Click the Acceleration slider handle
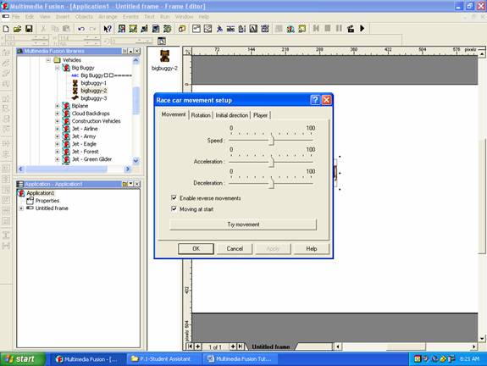The height and width of the screenshot is (366, 487). 272,162
